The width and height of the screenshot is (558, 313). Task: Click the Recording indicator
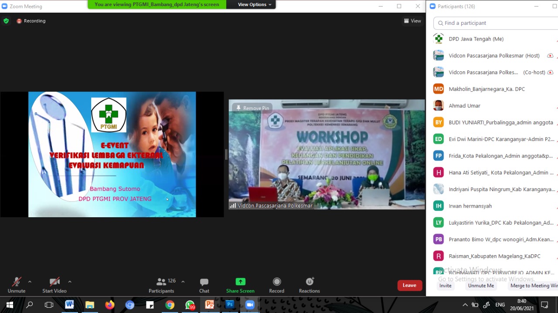(31, 21)
